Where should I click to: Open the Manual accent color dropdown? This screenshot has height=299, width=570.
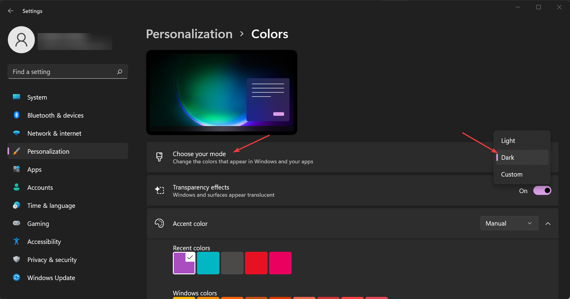tap(509, 223)
